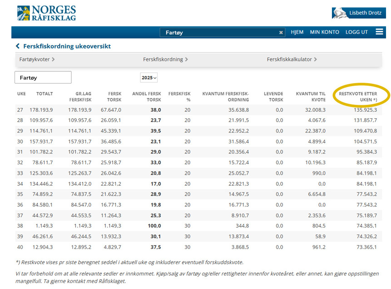This screenshot has height=289, width=391.
Task: Select the week 38 row
Action: [x=195, y=225]
